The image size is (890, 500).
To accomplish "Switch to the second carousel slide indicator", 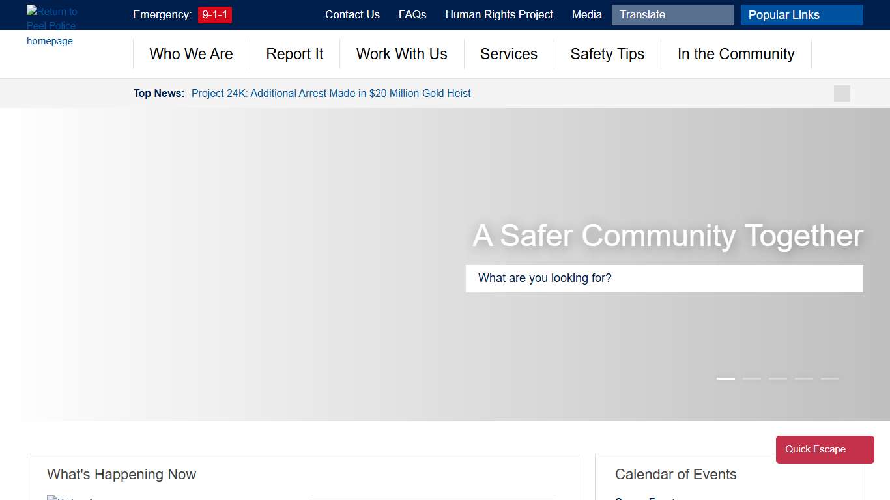I will [752, 378].
